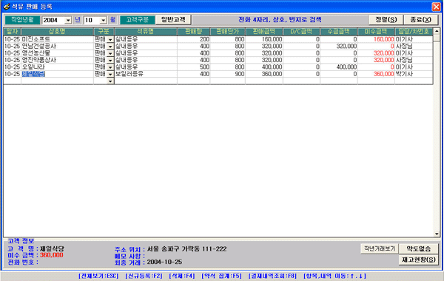The height and width of the screenshot is (281, 444).
Task: Select the 영진약품상사 company name cell
Action: 57,60
